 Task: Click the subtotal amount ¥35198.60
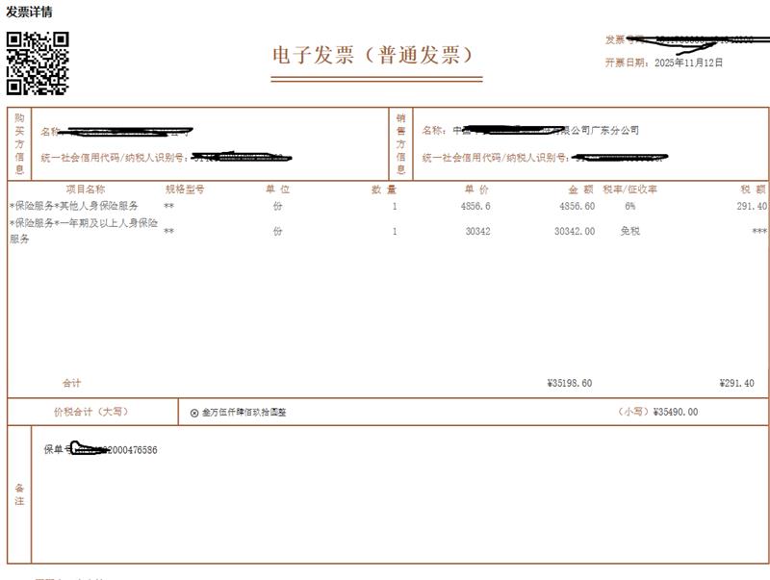click(x=569, y=383)
